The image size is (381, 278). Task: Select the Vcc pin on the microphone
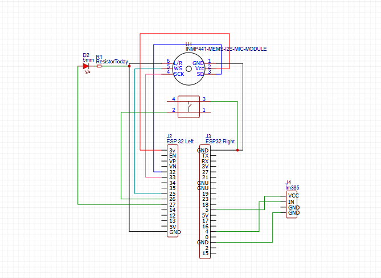[x=199, y=69]
